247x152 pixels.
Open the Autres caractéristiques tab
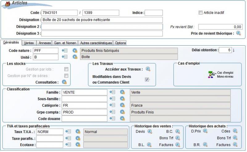96,43
